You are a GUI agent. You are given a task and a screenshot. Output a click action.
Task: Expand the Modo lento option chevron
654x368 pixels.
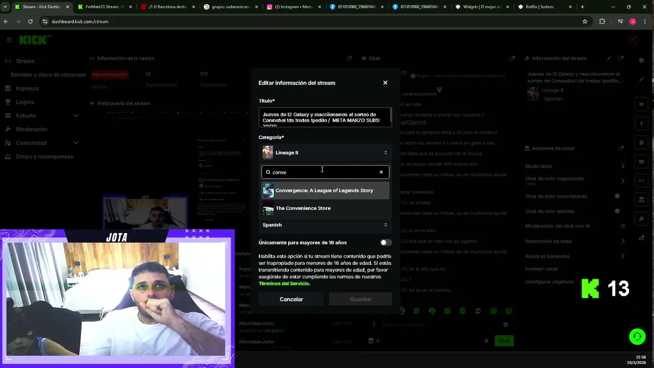tap(623, 166)
